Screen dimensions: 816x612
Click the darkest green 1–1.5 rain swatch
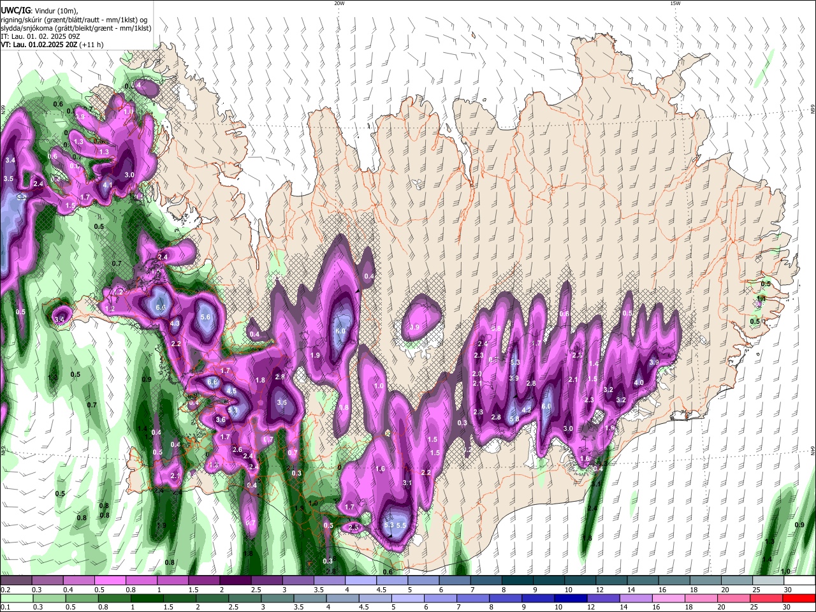point(146,598)
